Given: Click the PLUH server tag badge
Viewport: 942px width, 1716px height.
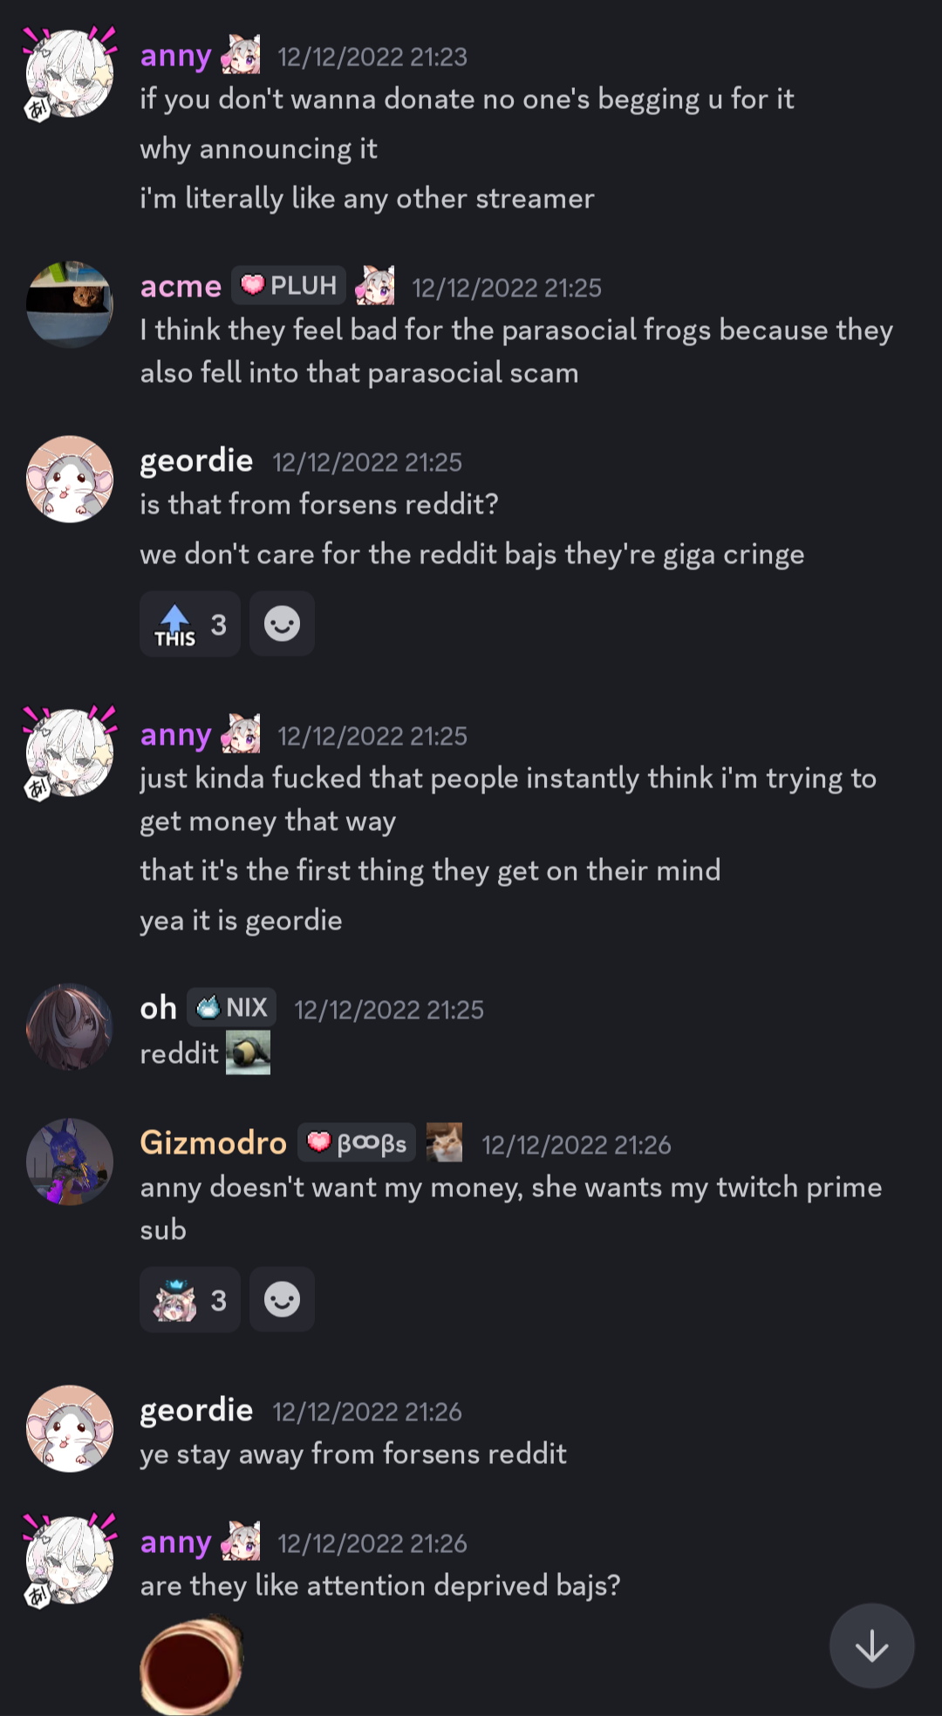Looking at the screenshot, I should [289, 285].
